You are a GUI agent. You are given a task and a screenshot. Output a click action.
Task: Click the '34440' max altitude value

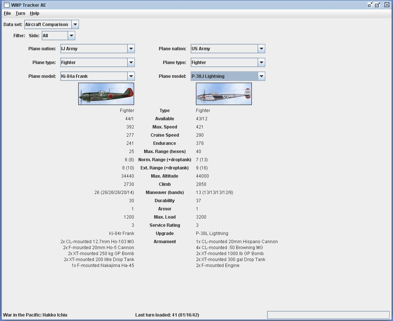127,176
